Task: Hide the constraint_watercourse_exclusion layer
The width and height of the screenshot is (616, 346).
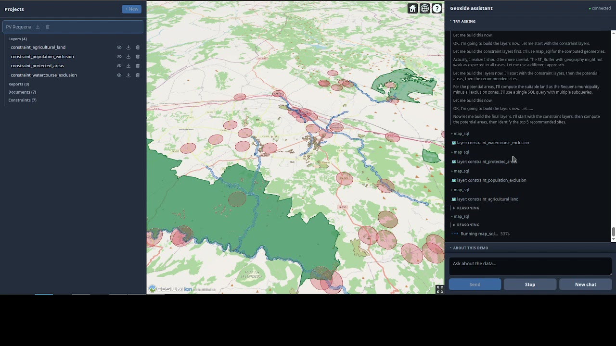Action: 119,75
